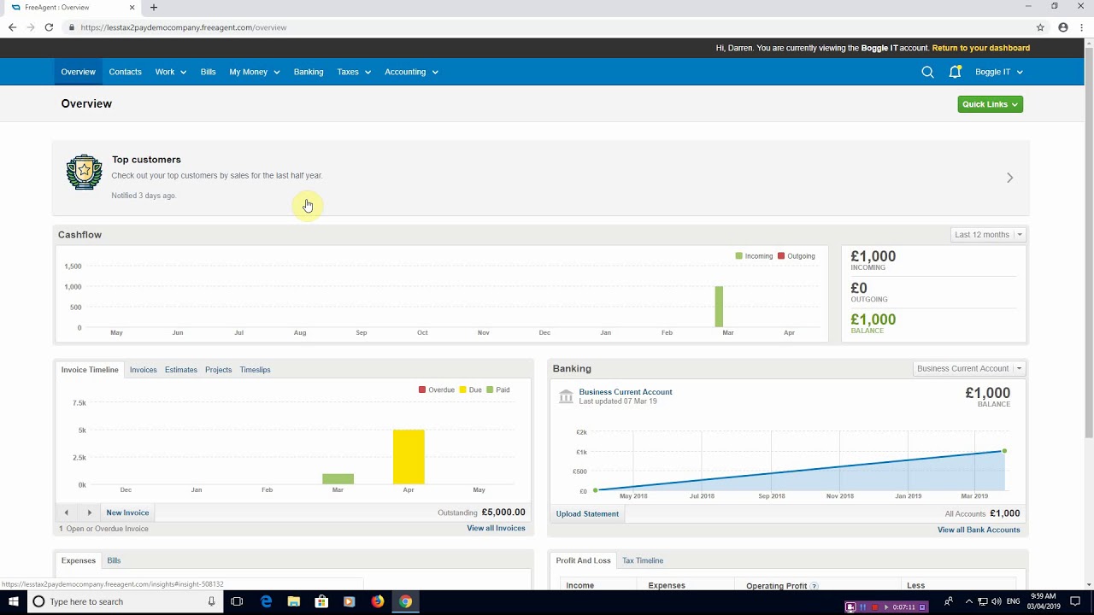Image resolution: width=1094 pixels, height=615 pixels.
Task: Click Return to your dashboard link
Action: pos(980,48)
